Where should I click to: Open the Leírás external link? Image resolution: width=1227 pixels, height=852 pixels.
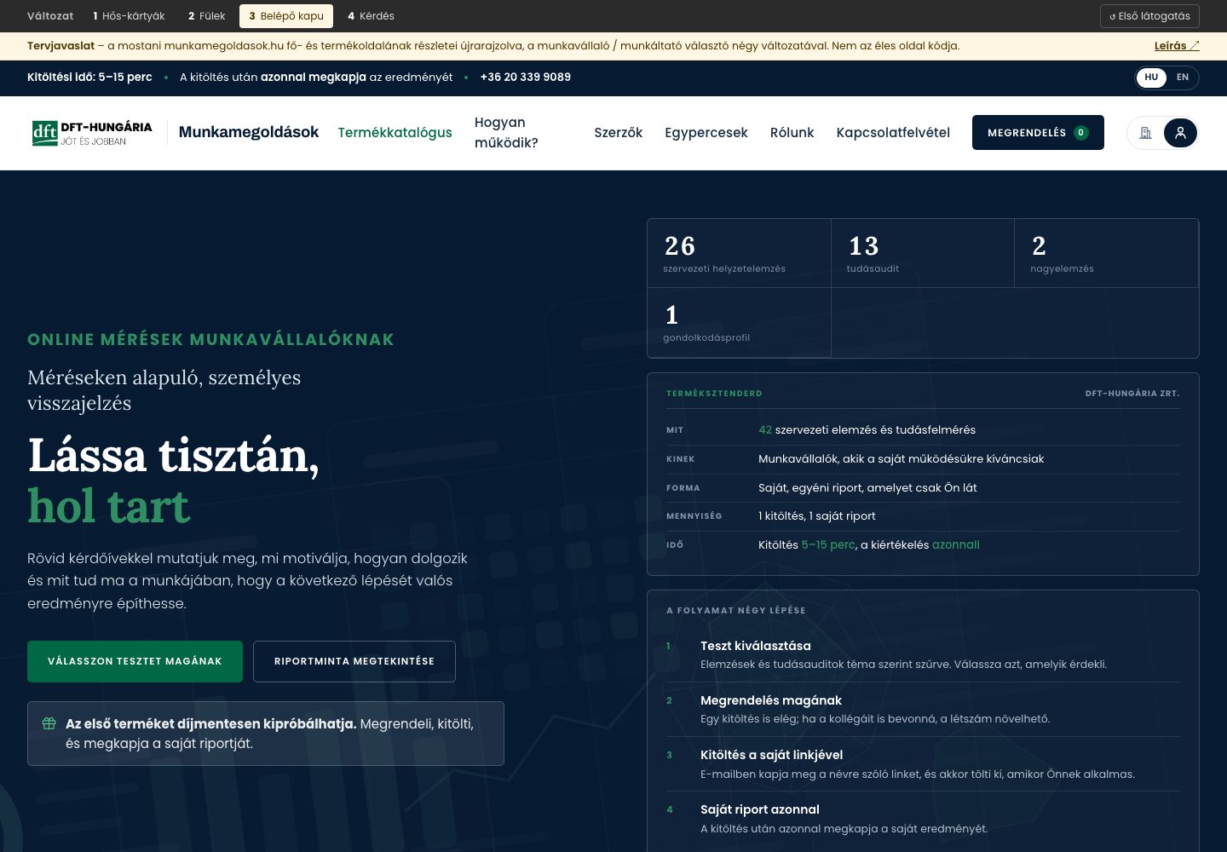pos(1177,46)
